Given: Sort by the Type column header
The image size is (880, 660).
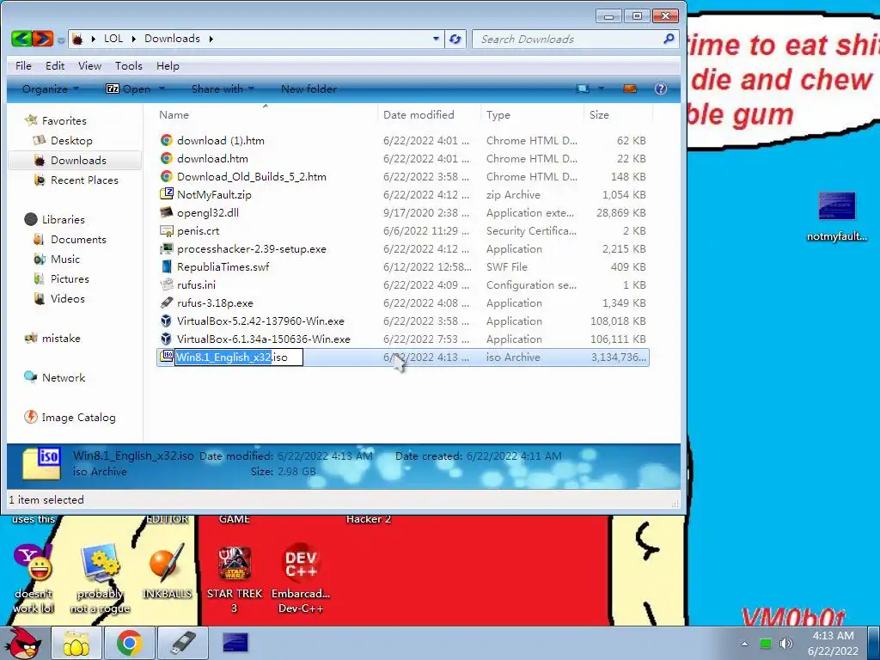Looking at the screenshot, I should pos(498,114).
